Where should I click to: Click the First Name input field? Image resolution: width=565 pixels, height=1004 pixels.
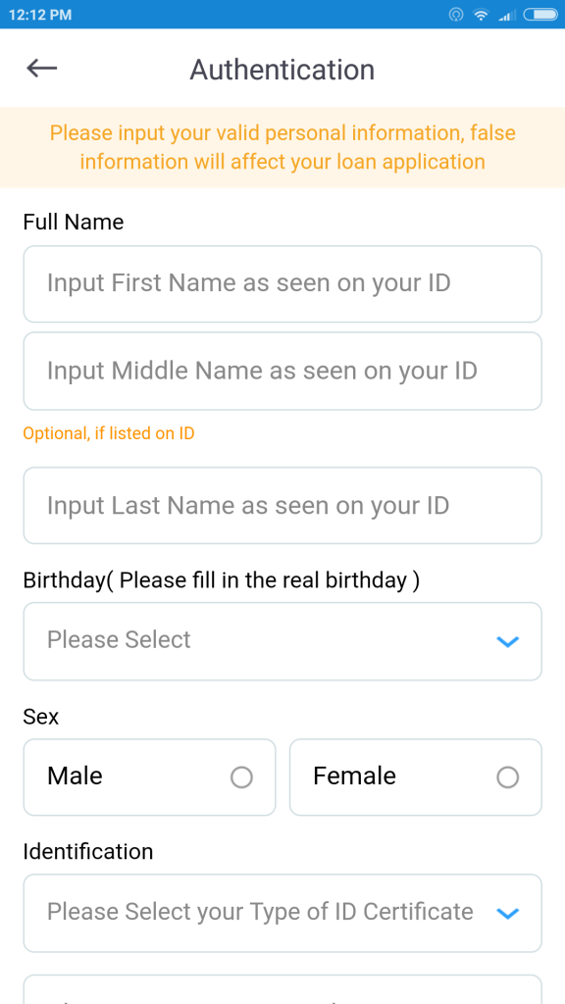[282, 283]
